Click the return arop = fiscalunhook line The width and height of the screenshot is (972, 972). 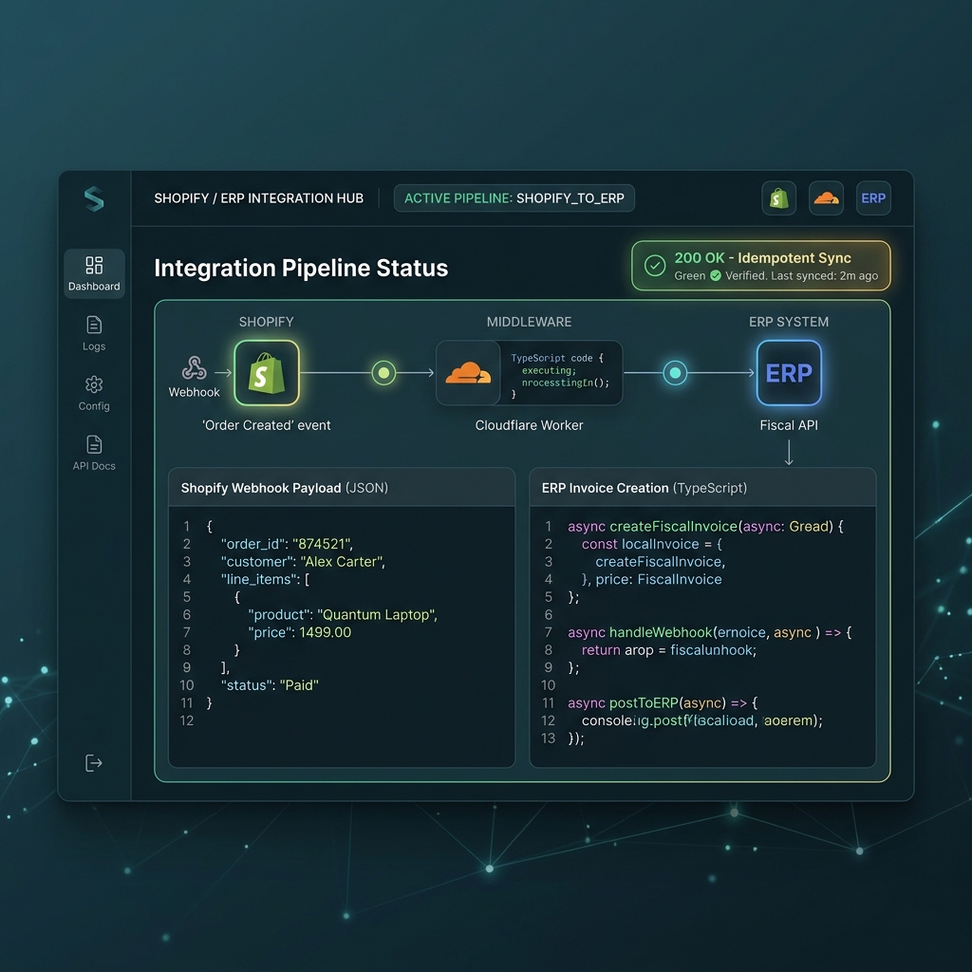[669, 650]
